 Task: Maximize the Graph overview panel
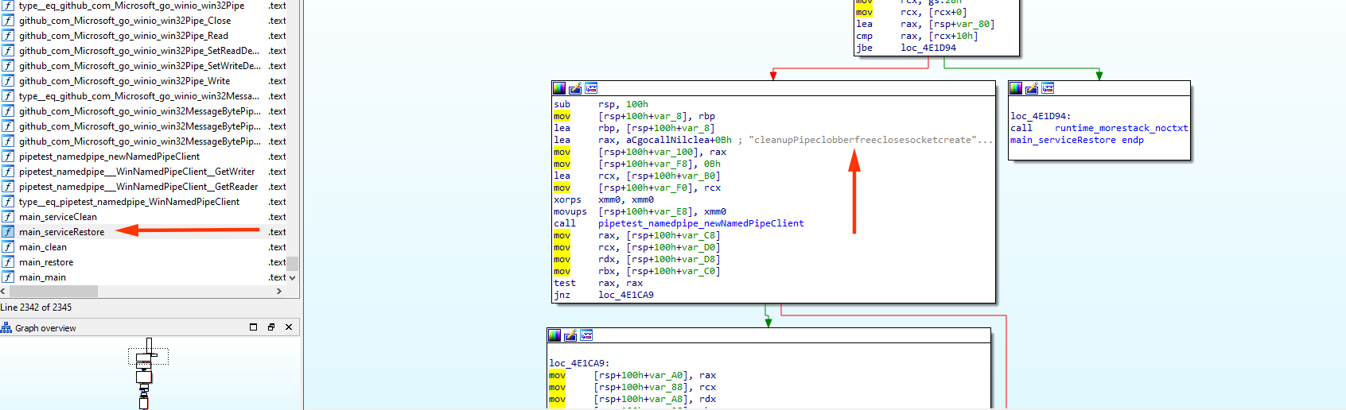pos(254,327)
